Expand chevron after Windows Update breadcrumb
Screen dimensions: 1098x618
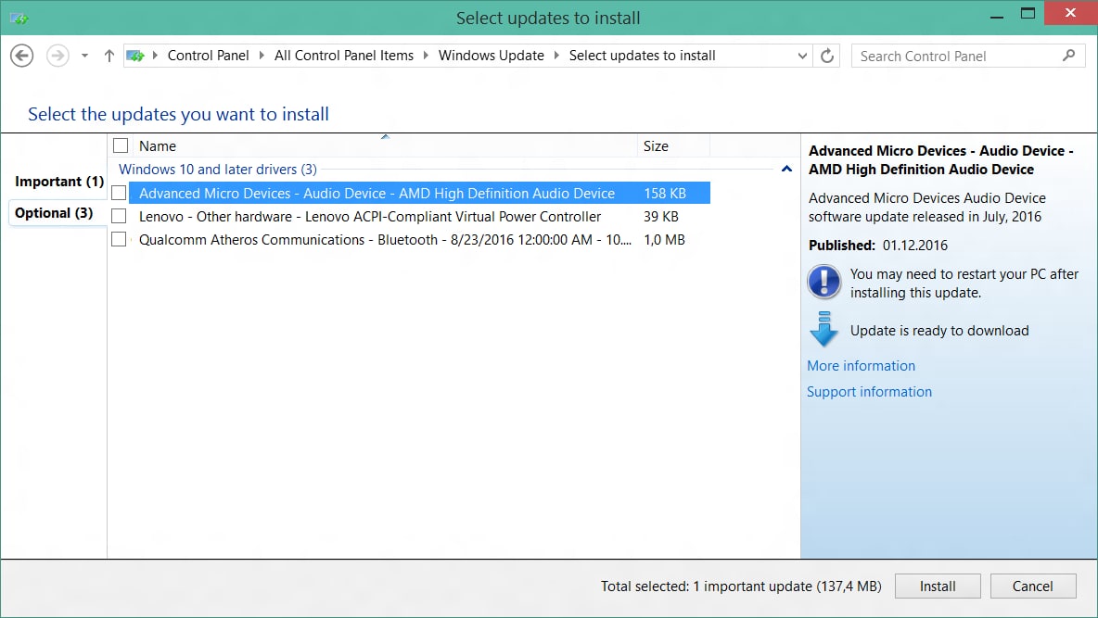coord(556,56)
